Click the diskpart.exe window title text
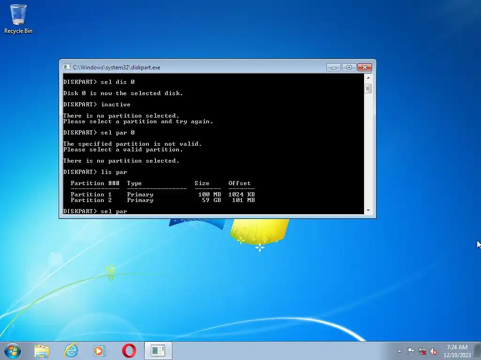The image size is (481, 360). [x=116, y=67]
